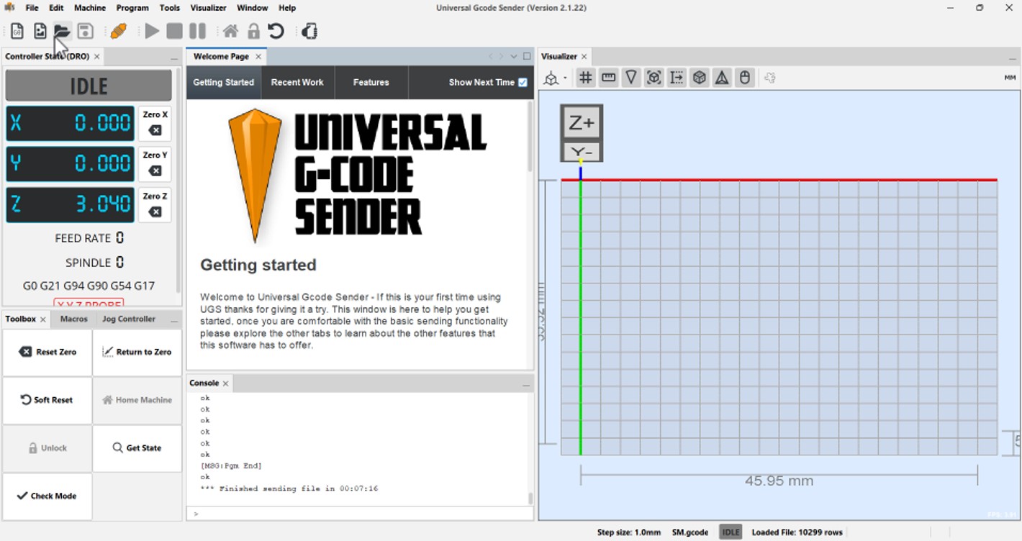Click the Check Mode button

point(48,496)
